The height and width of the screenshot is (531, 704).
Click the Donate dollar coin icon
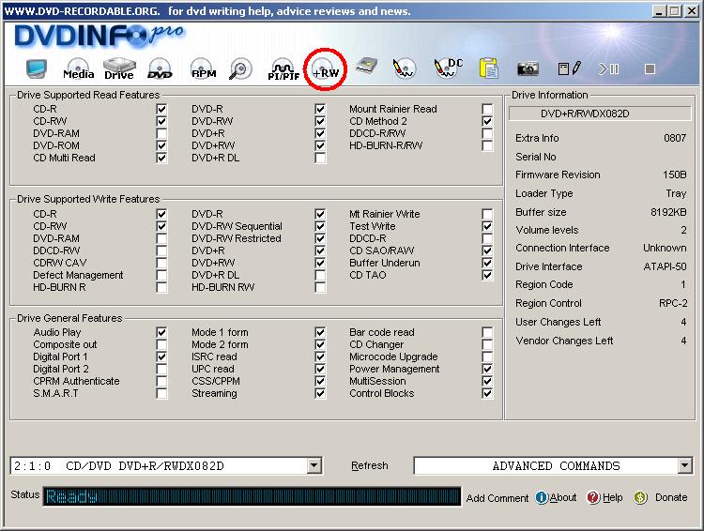click(640, 497)
